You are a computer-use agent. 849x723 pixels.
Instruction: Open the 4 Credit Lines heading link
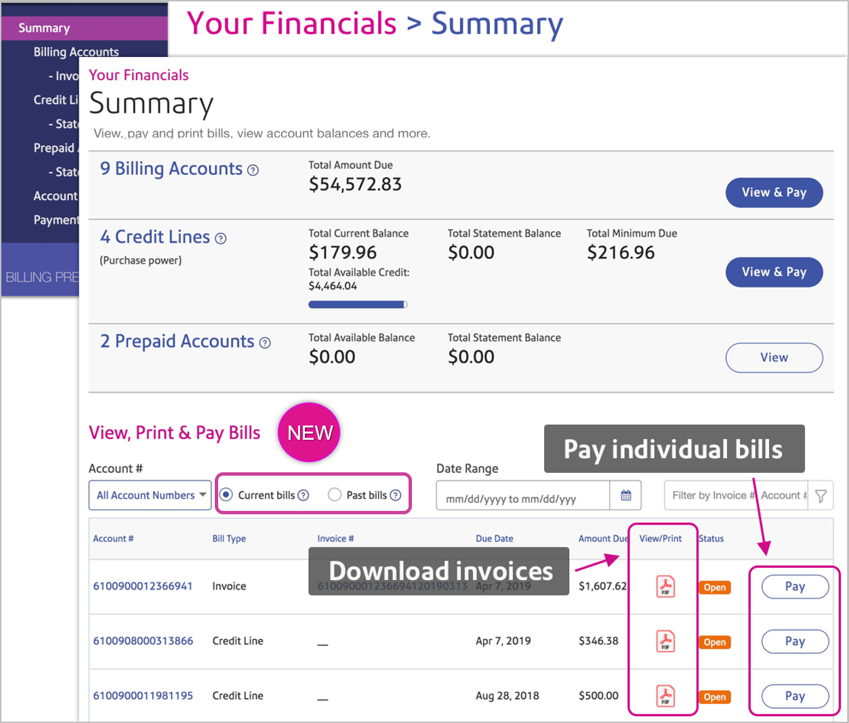pos(155,237)
